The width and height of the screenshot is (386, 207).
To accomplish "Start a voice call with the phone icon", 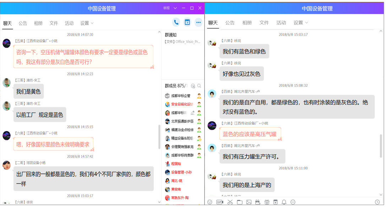I will [x=176, y=22].
